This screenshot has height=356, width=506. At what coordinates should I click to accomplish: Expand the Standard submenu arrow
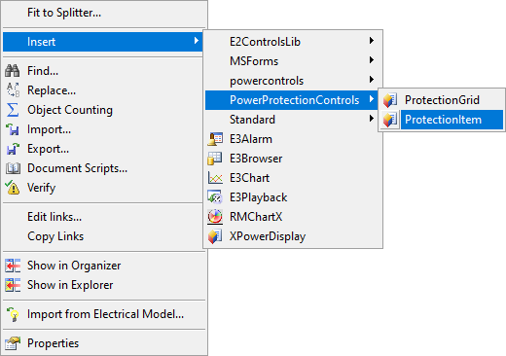coord(372,119)
